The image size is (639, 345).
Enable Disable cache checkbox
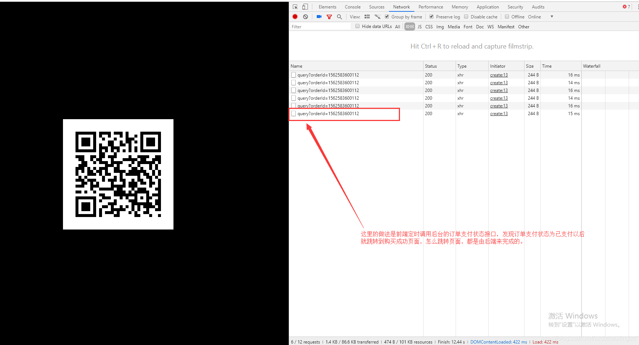[x=466, y=17]
